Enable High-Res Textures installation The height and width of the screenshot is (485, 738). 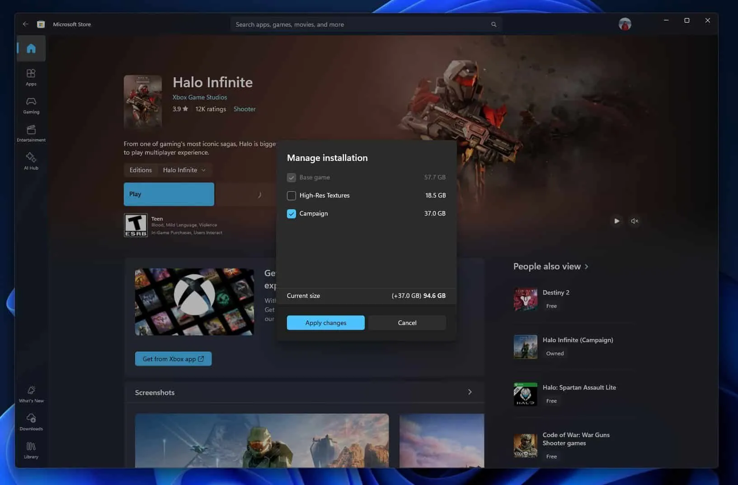click(x=291, y=195)
